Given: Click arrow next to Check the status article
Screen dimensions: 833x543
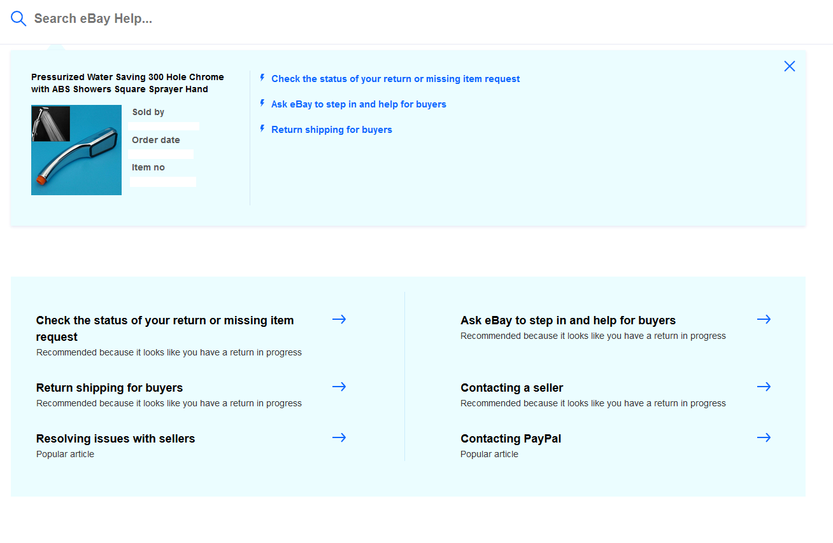Looking at the screenshot, I should click(339, 319).
